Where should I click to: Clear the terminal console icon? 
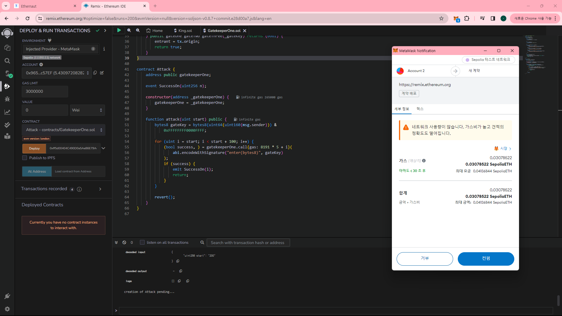(124, 243)
